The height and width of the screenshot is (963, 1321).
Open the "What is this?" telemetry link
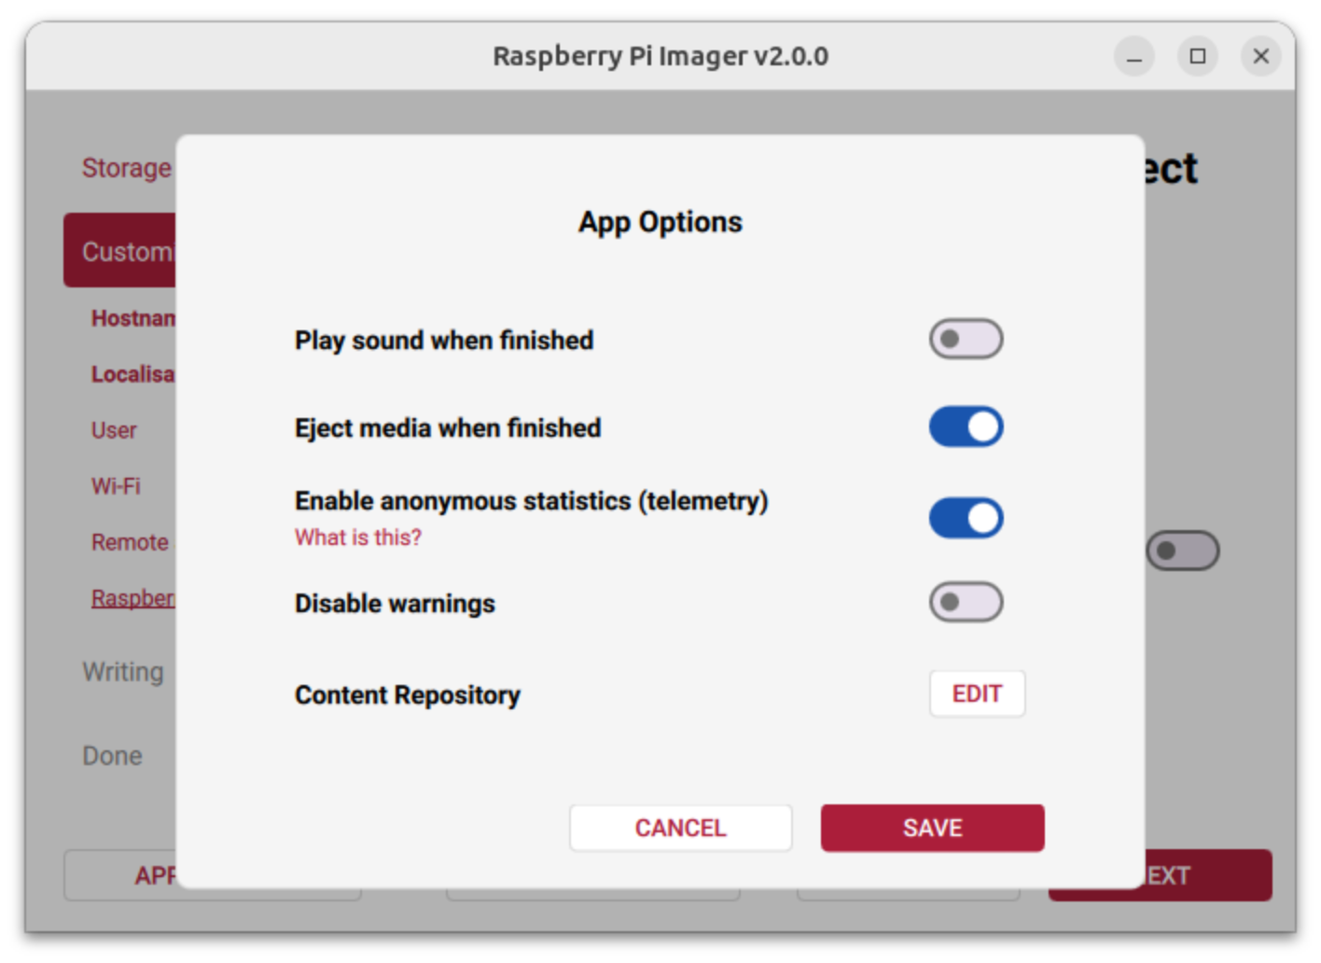pyautogui.click(x=358, y=537)
